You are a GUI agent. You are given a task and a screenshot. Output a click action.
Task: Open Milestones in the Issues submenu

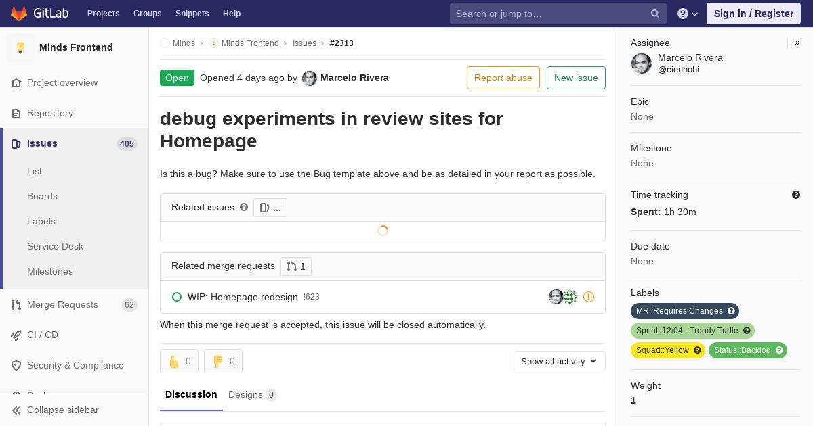(50, 271)
